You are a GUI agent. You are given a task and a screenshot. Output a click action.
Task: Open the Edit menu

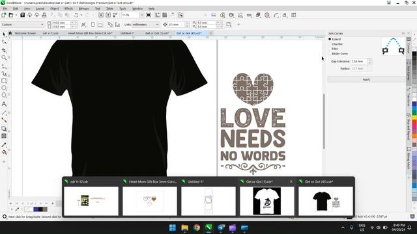16,8
